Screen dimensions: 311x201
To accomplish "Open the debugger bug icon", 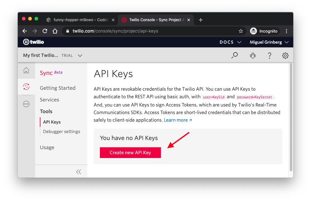I will coord(253,55).
